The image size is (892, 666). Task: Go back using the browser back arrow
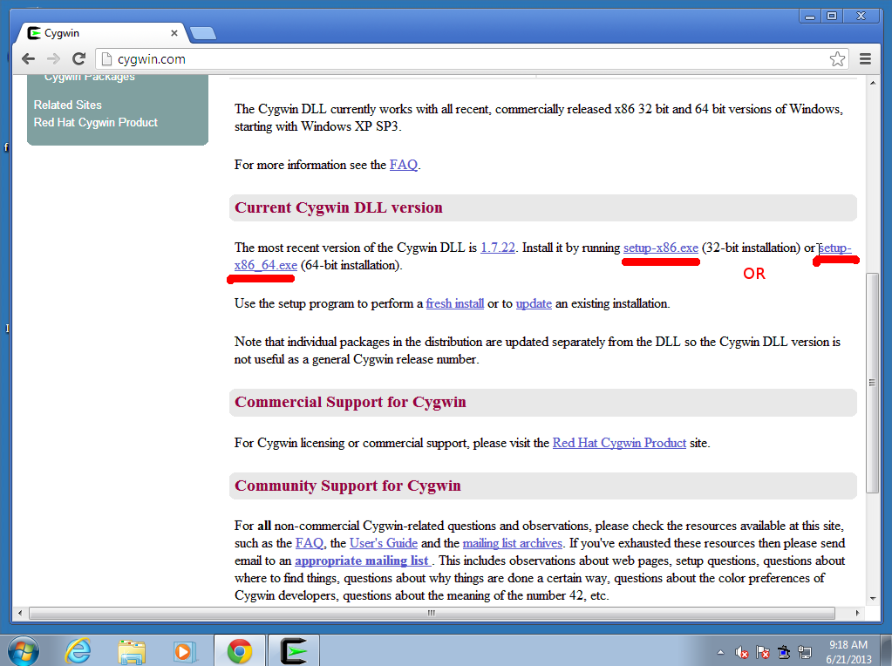pyautogui.click(x=28, y=58)
